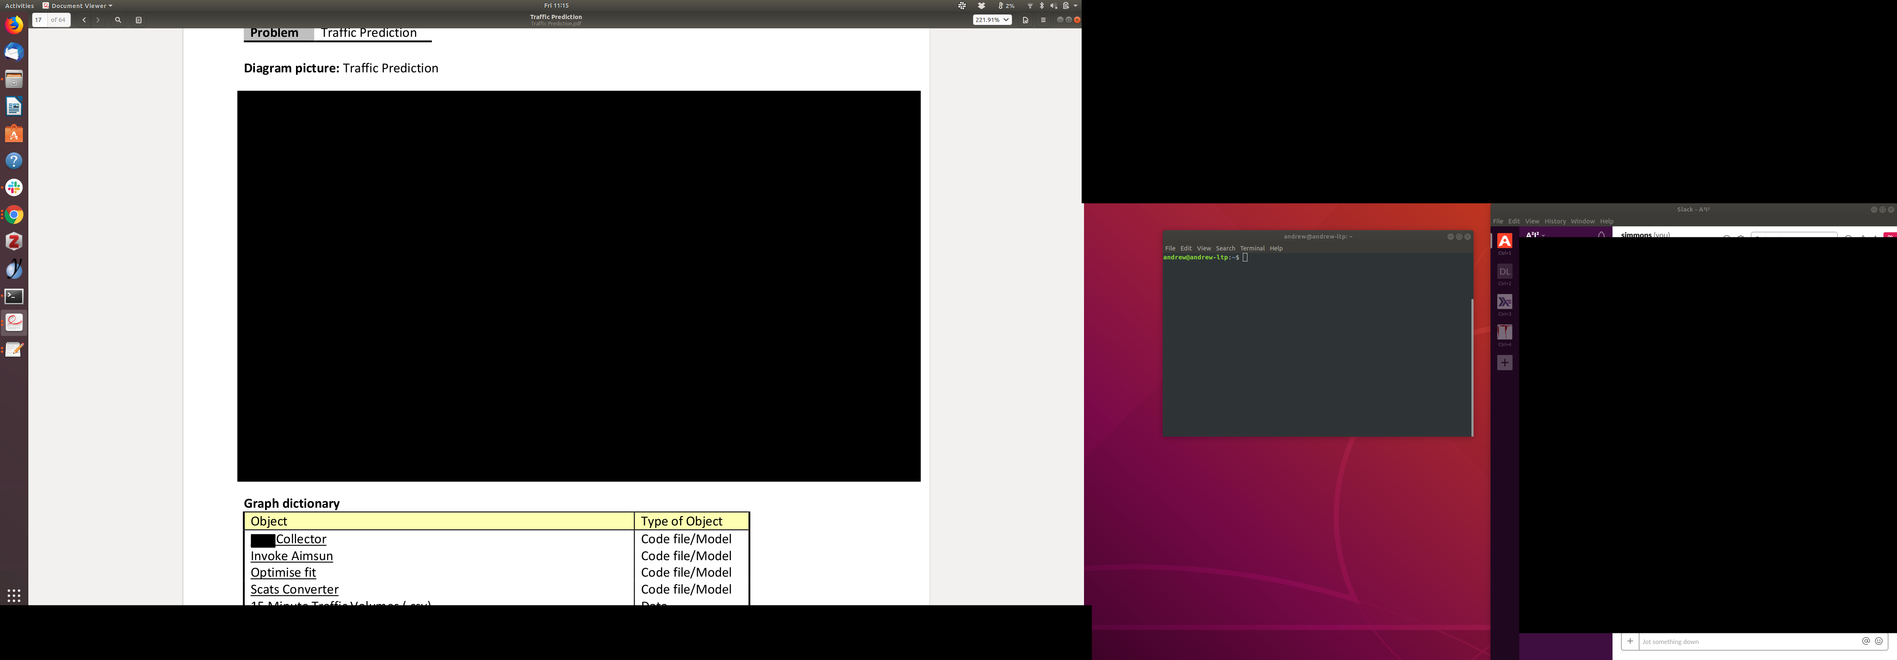Open the Document Viewer app menu dropdown
Screen dimensions: 1897x660
tap(78, 5)
